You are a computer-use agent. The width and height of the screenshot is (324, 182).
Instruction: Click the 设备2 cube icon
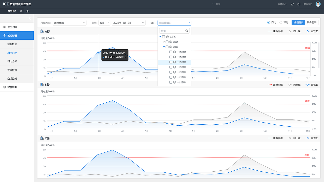pyautogui.click(x=171, y=47)
